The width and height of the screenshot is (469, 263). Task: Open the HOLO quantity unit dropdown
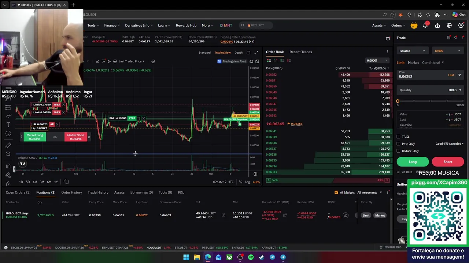click(455, 90)
